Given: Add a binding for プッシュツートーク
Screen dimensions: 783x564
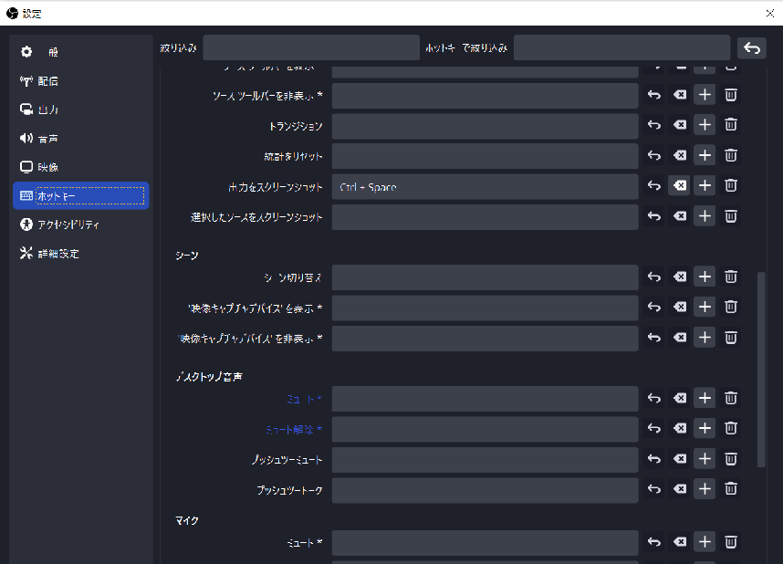Looking at the screenshot, I should (x=704, y=489).
